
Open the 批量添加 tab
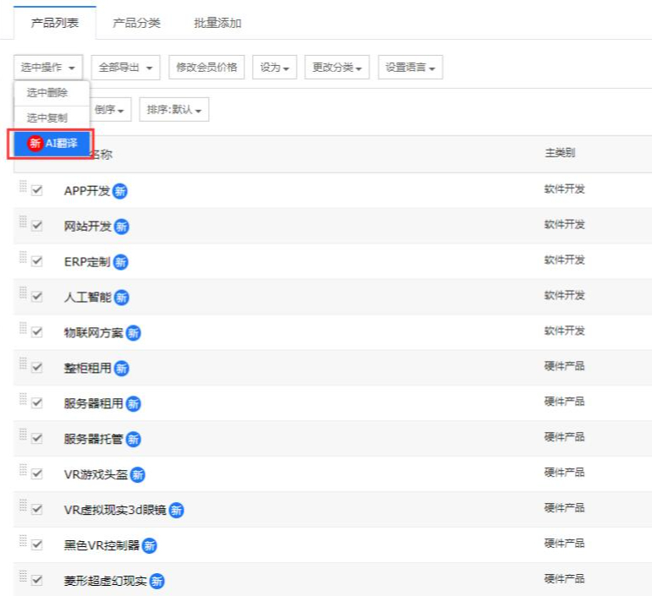pyautogui.click(x=218, y=23)
